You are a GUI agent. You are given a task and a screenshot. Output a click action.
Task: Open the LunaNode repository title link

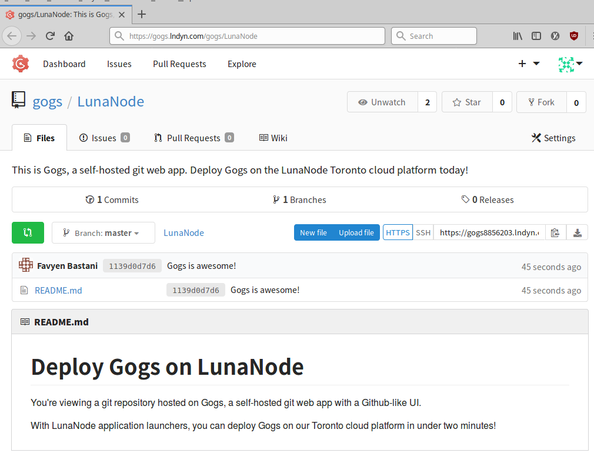111,102
